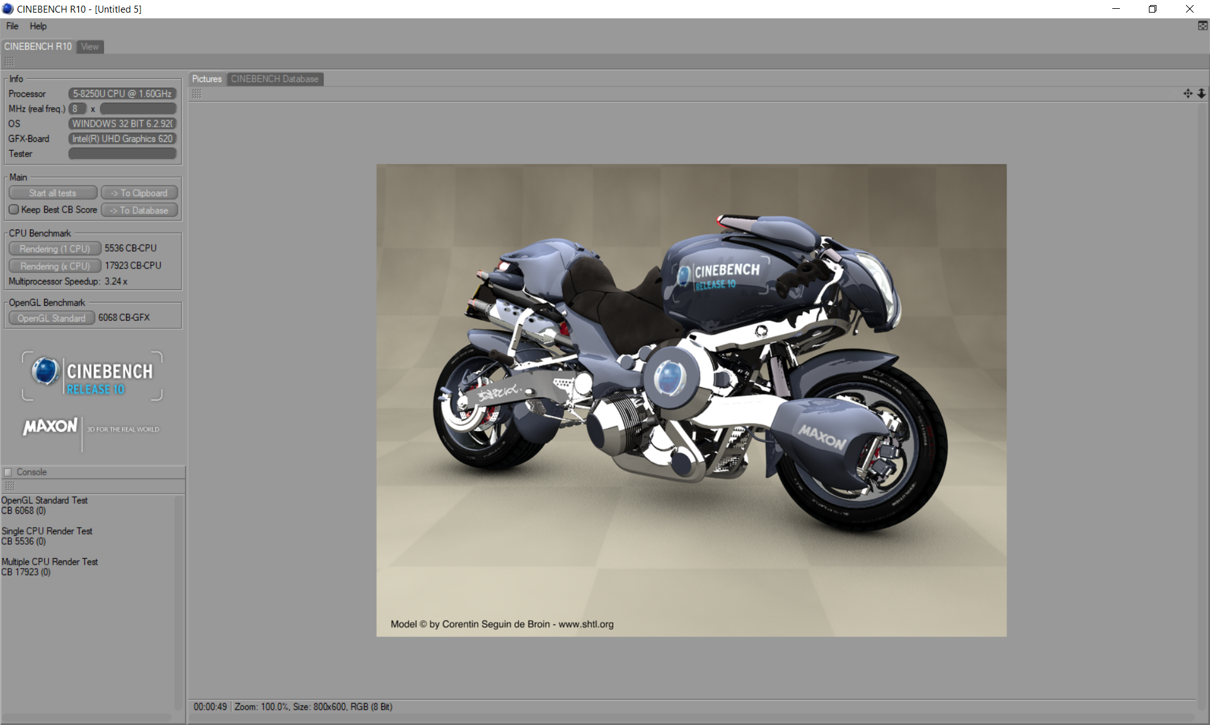
Task: Click the To Clipboard button
Action: point(139,193)
